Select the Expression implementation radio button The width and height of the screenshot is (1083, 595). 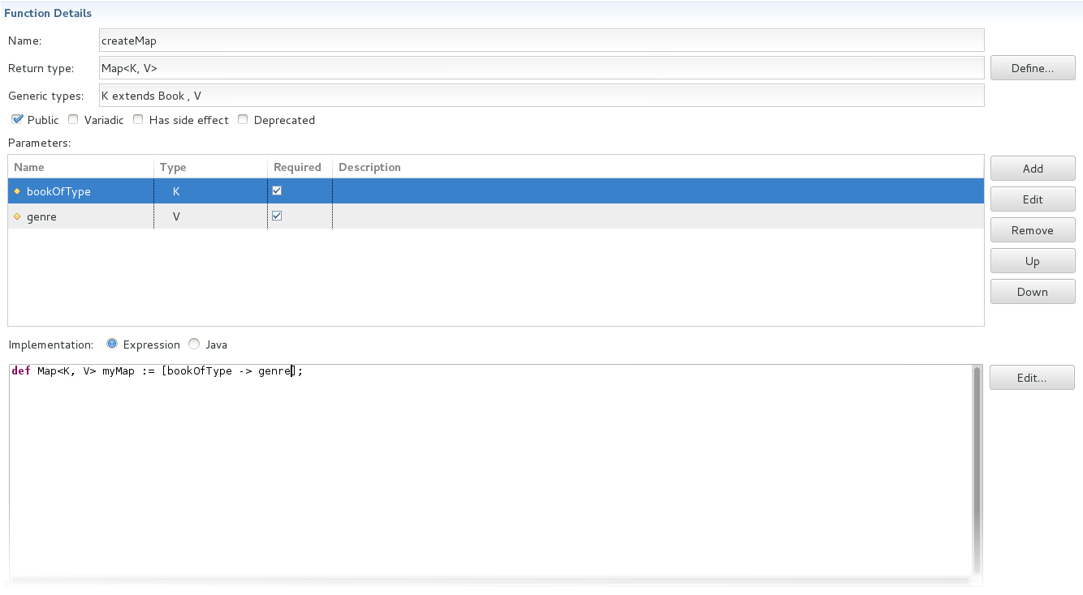click(x=112, y=344)
